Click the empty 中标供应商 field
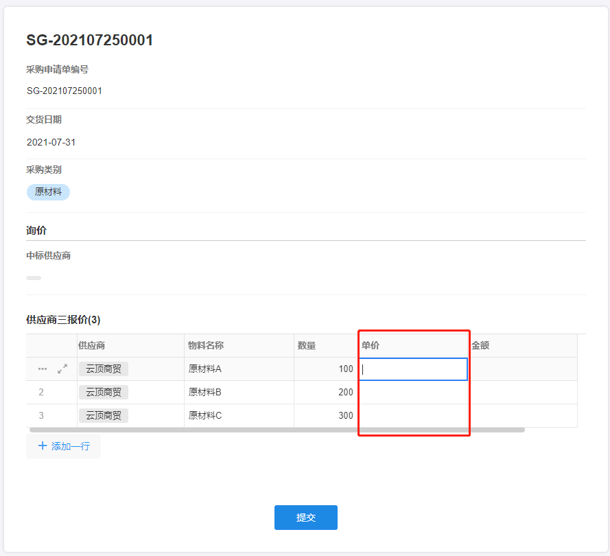The width and height of the screenshot is (610, 556). point(34,278)
